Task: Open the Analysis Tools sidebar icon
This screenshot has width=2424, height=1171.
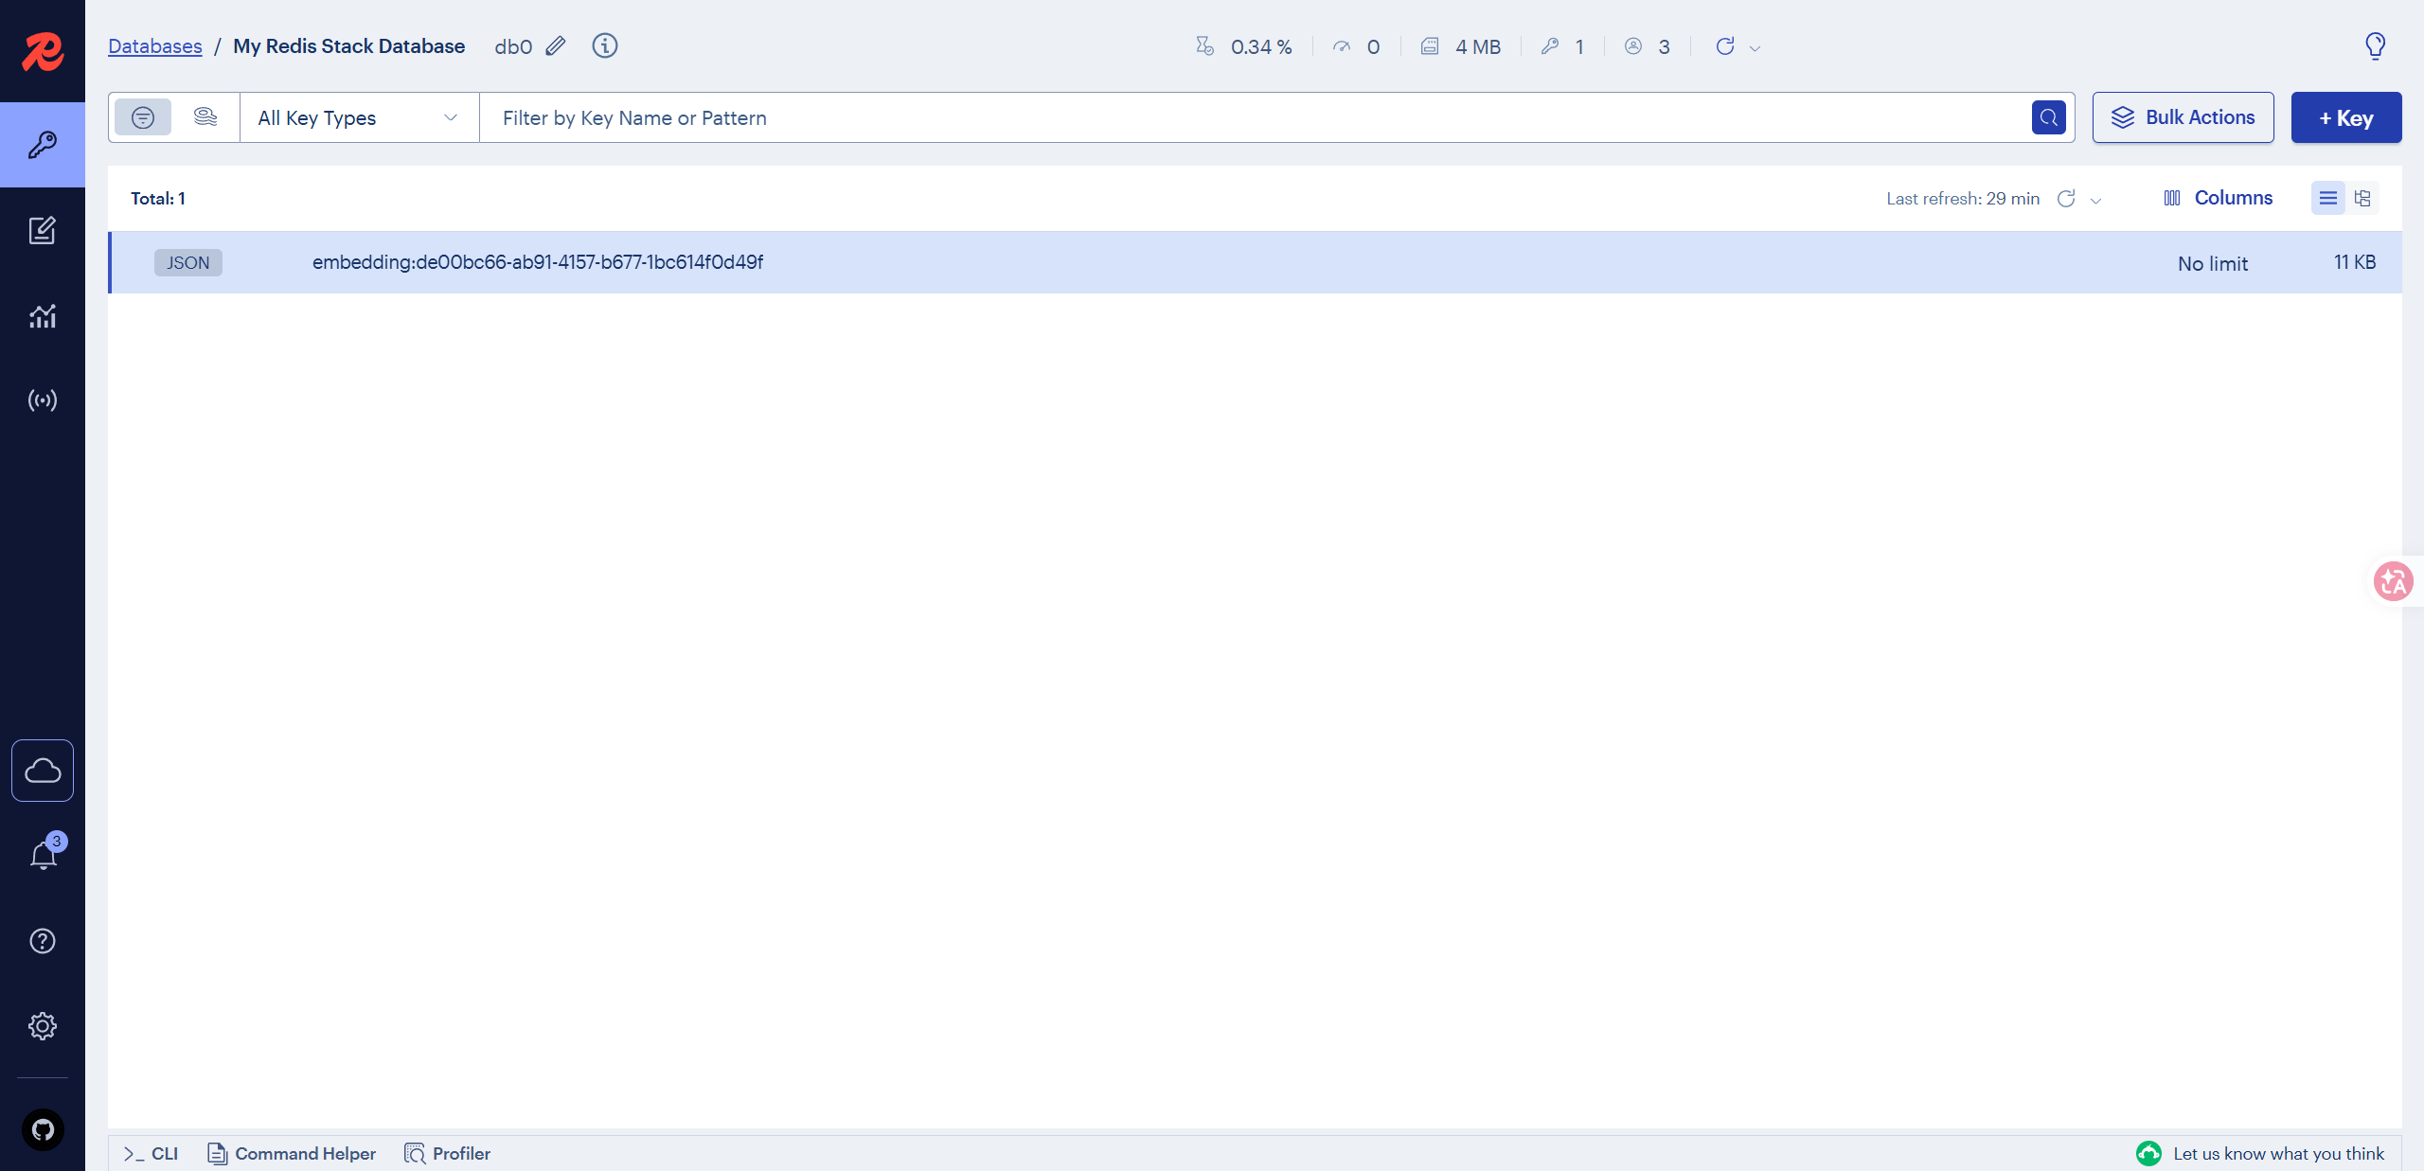Action: click(43, 315)
